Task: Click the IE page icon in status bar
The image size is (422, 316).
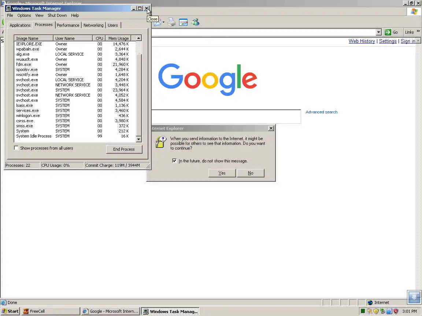Action: (x=4, y=302)
